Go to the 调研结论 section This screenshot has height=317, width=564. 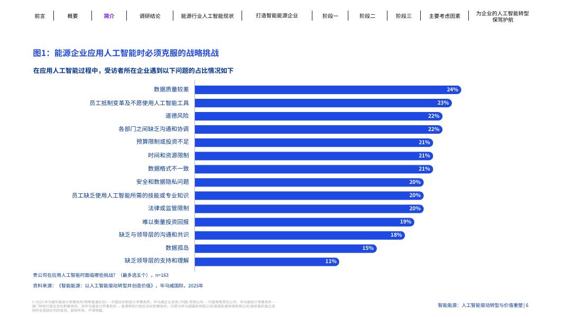tap(150, 16)
